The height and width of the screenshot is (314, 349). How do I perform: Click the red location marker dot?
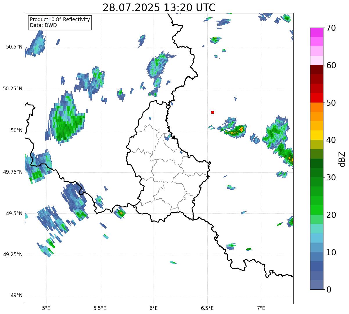(x=213, y=112)
